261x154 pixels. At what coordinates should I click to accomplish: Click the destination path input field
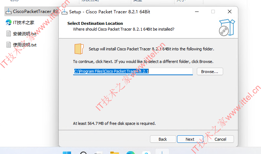[133, 71]
